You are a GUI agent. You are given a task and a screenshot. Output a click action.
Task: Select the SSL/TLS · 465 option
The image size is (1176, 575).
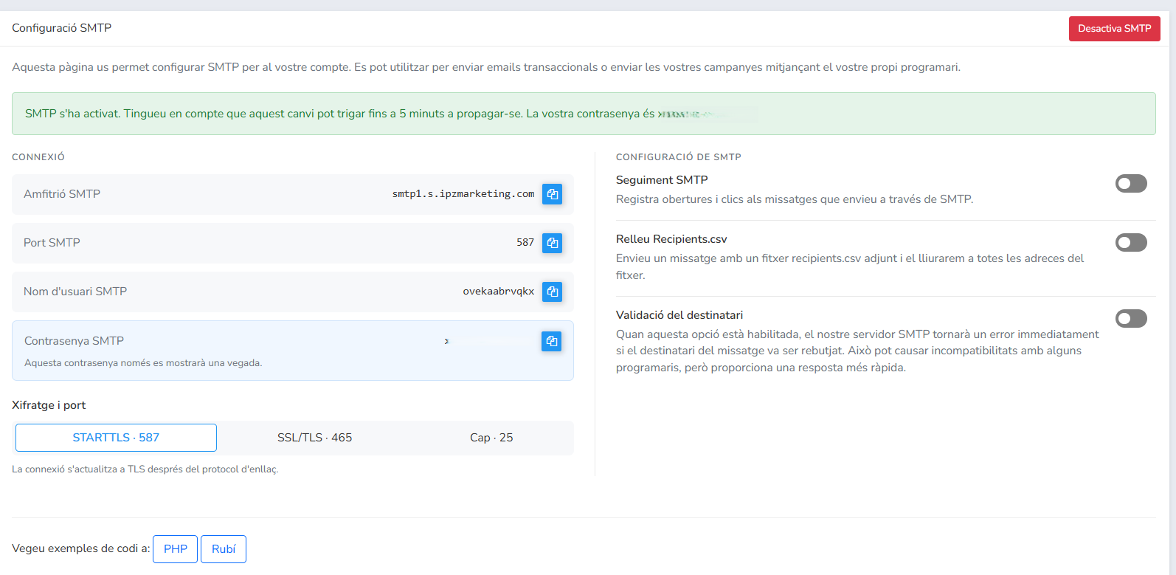coord(315,438)
